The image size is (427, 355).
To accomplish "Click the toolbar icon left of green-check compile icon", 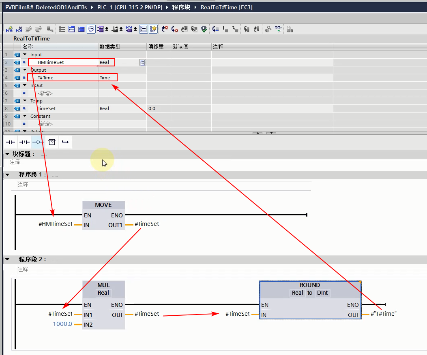I will click(194, 29).
